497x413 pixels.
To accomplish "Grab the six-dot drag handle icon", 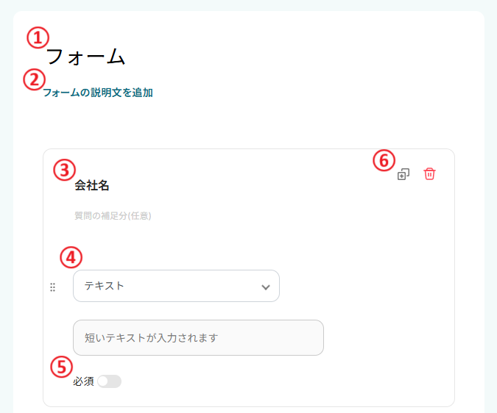I will click(x=52, y=287).
